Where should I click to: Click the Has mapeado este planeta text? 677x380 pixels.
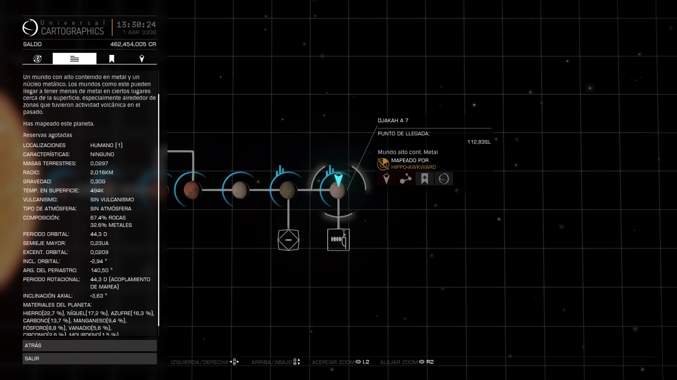(x=59, y=124)
